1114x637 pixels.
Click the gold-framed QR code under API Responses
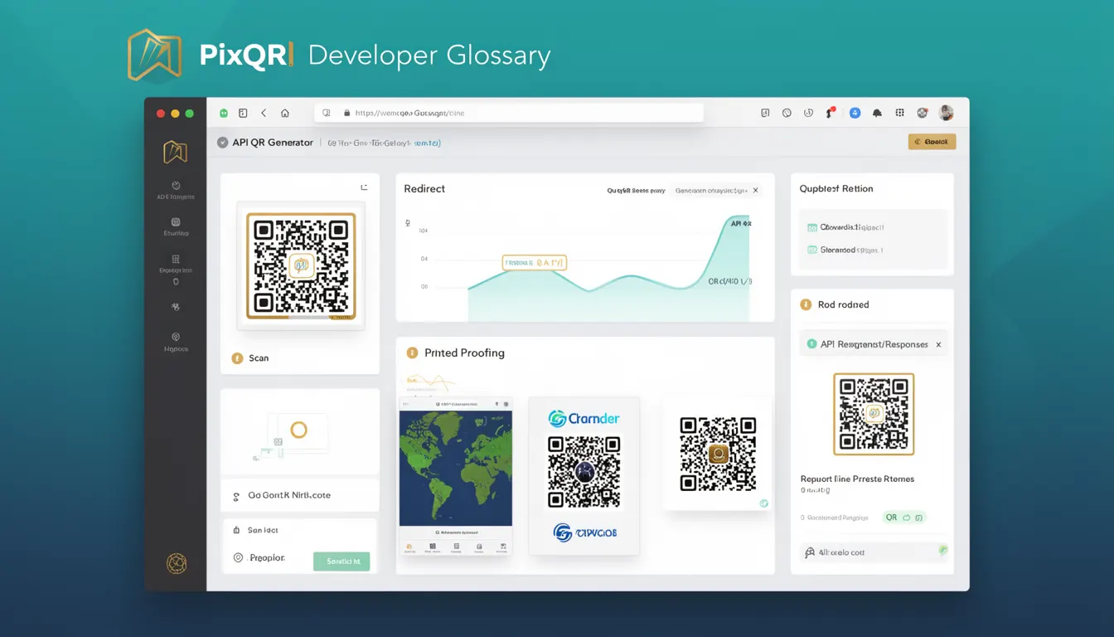[x=874, y=414]
